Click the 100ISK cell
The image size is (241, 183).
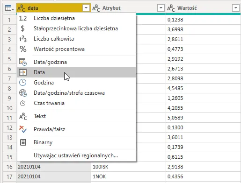[128, 167]
